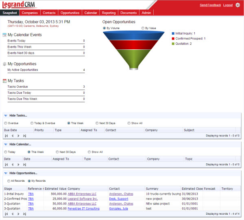Open the Admin tab
The width and height of the screenshot is (244, 220).
click(x=146, y=13)
